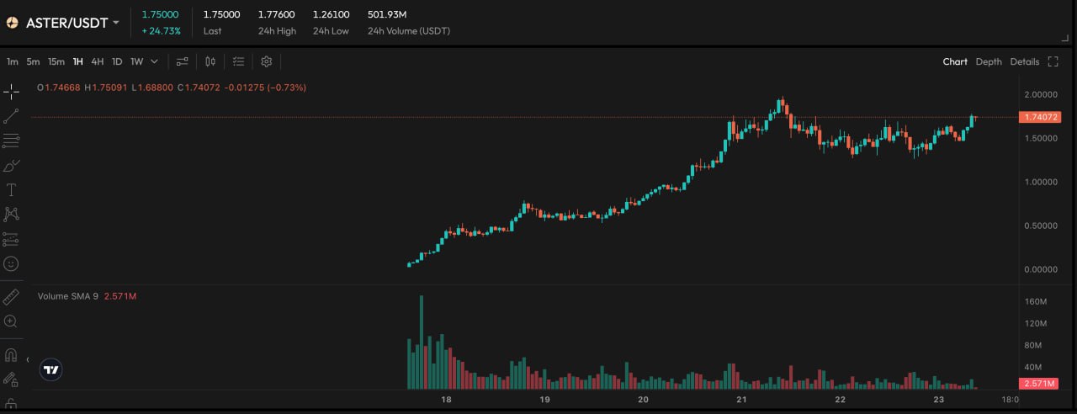The width and height of the screenshot is (1077, 414).
Task: Open the candlestick chart type selector
Action: point(210,61)
